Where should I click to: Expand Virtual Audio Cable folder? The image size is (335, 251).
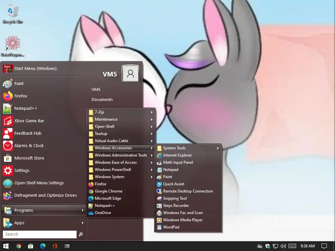click(121, 141)
